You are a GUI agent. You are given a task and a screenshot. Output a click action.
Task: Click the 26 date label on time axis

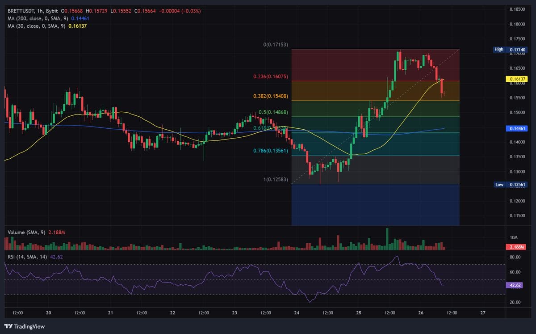(420, 313)
